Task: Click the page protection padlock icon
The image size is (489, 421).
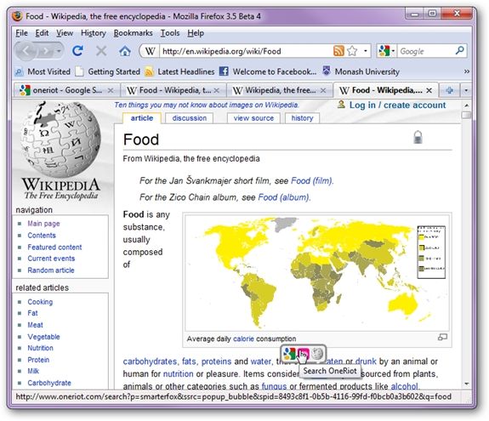Action: pyautogui.click(x=418, y=137)
